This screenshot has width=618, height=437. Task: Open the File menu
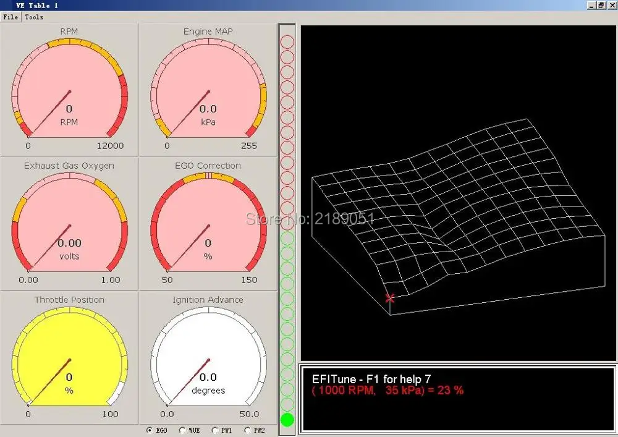pyautogui.click(x=11, y=17)
